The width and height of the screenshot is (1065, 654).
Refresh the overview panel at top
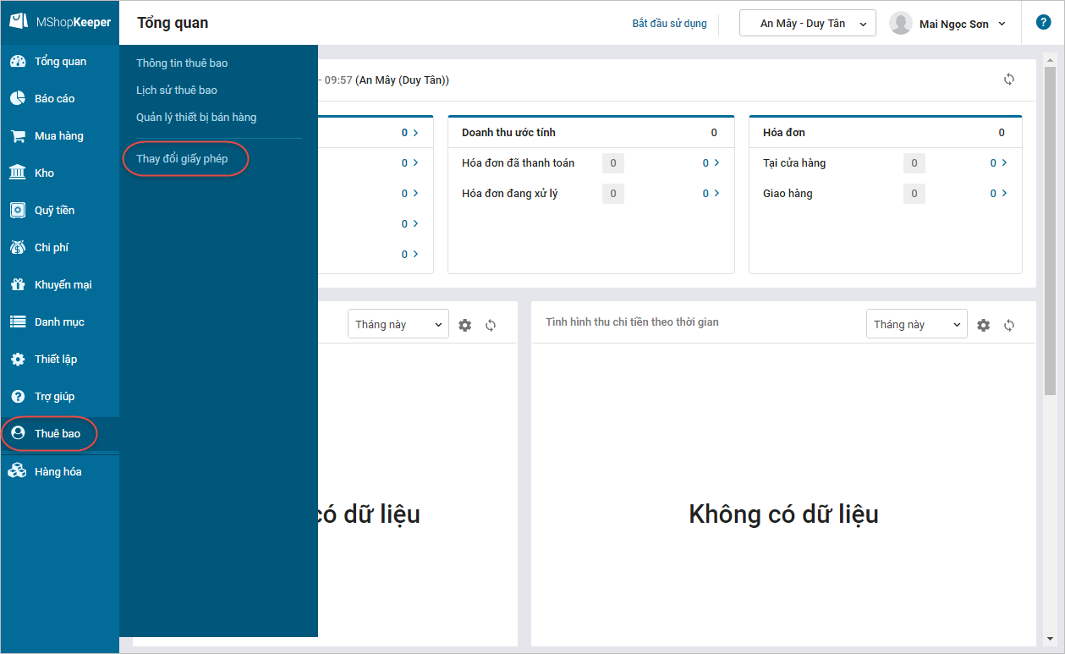[1009, 80]
